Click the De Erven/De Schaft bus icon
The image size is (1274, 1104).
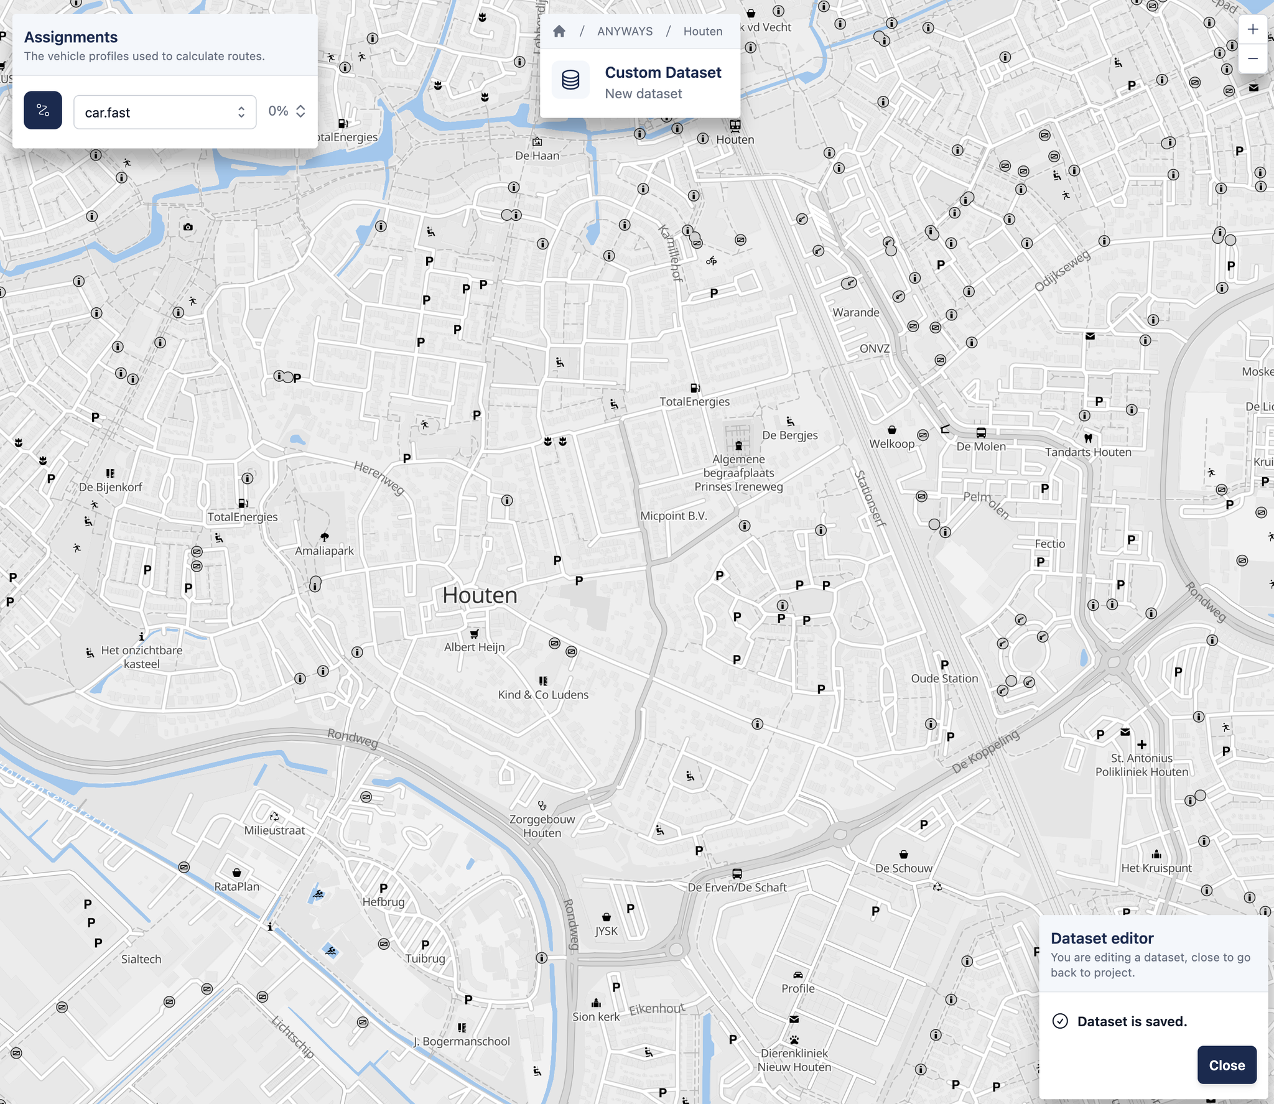tap(737, 874)
